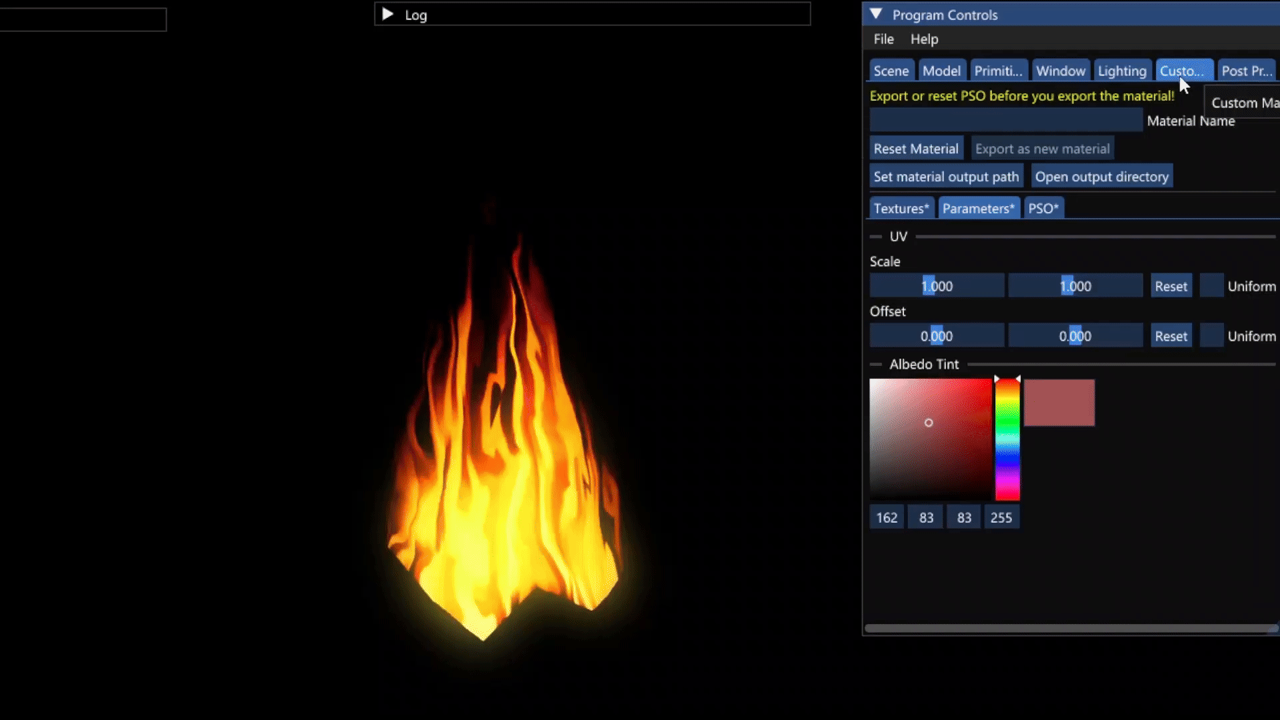
Task: Open the Help menu
Action: click(924, 39)
